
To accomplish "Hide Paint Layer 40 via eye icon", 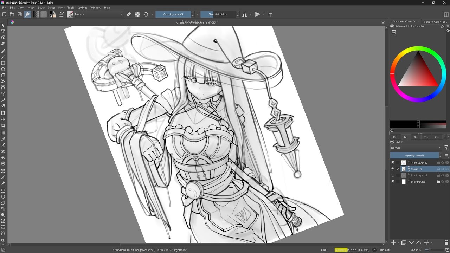I will [x=393, y=163].
